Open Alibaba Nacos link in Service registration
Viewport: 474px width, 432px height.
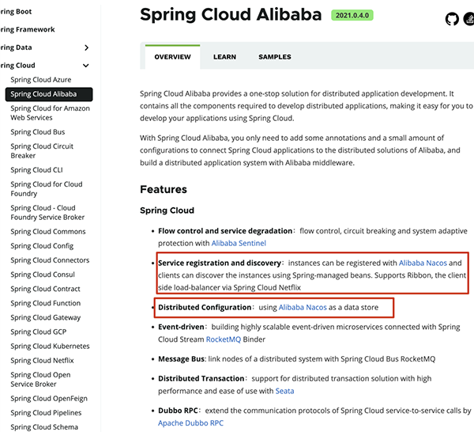[423, 263]
